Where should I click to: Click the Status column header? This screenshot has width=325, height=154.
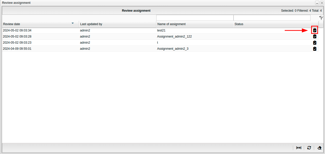click(x=239, y=24)
